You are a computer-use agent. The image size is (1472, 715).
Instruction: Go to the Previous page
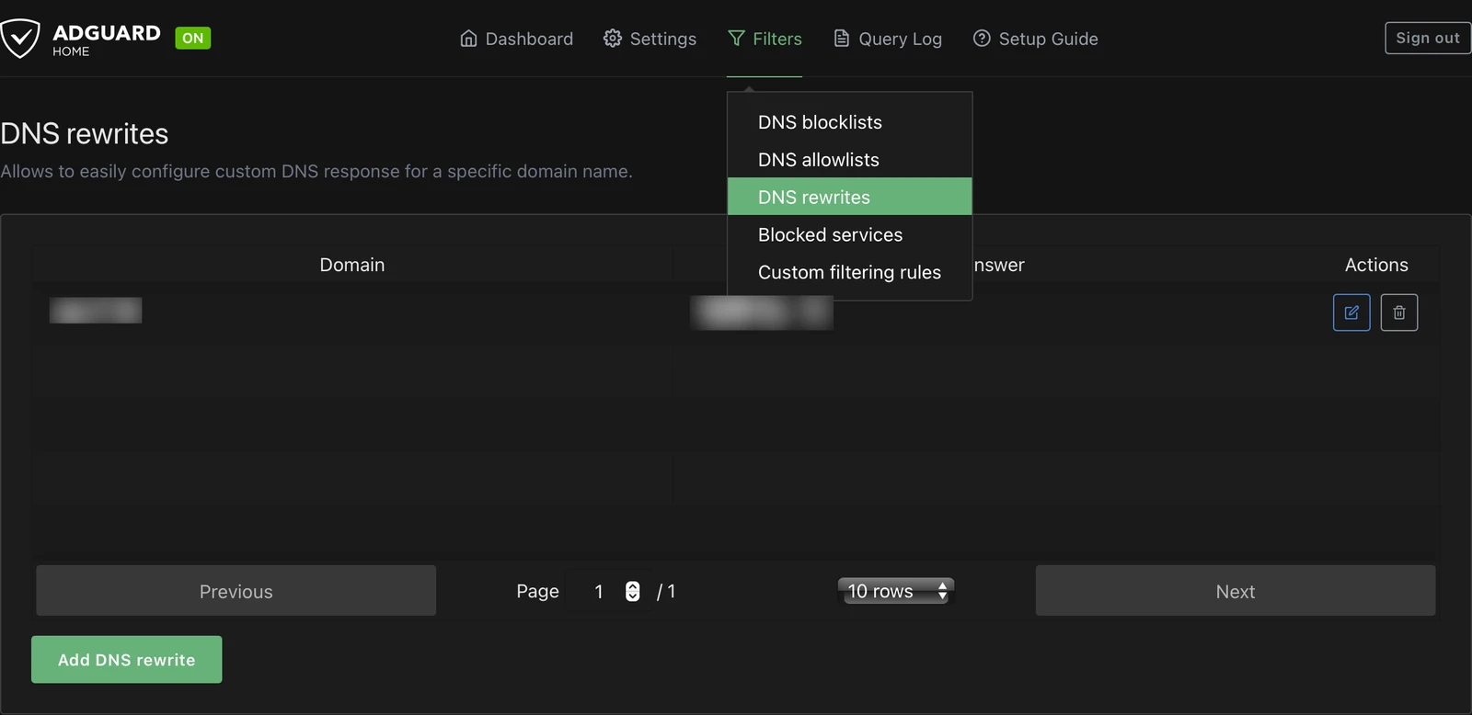pos(236,591)
